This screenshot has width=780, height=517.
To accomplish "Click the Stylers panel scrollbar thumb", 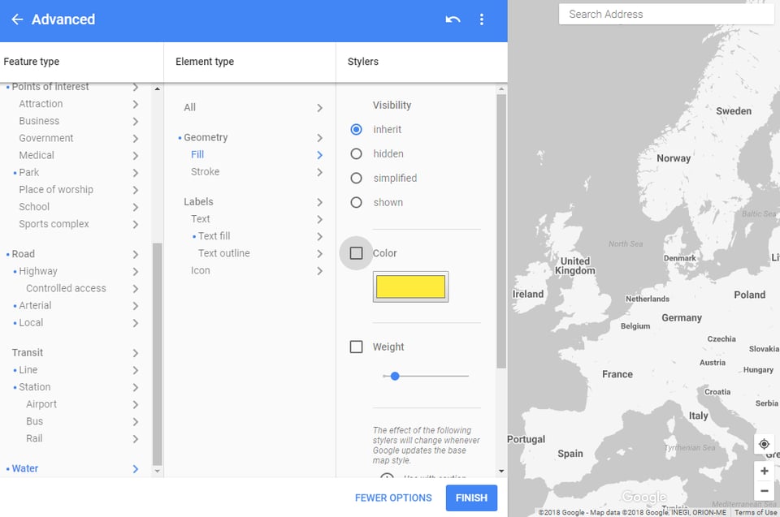I will (x=501, y=231).
